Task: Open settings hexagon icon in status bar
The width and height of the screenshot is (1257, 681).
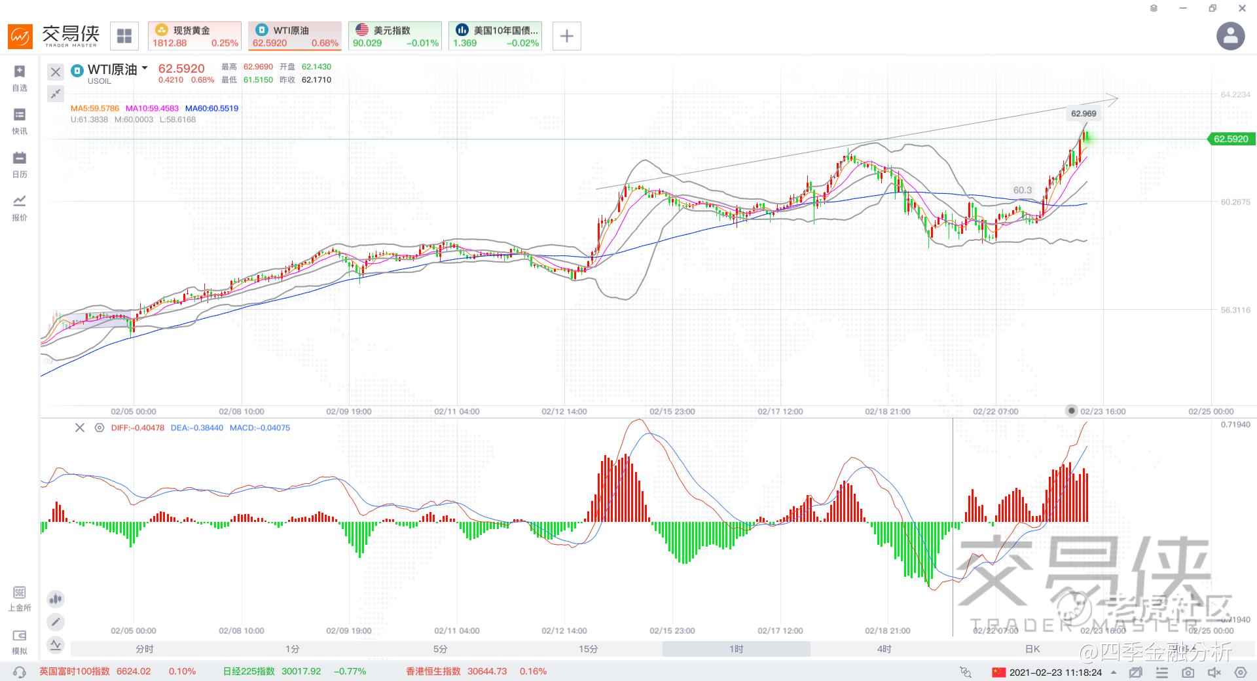Action: click(x=1240, y=672)
